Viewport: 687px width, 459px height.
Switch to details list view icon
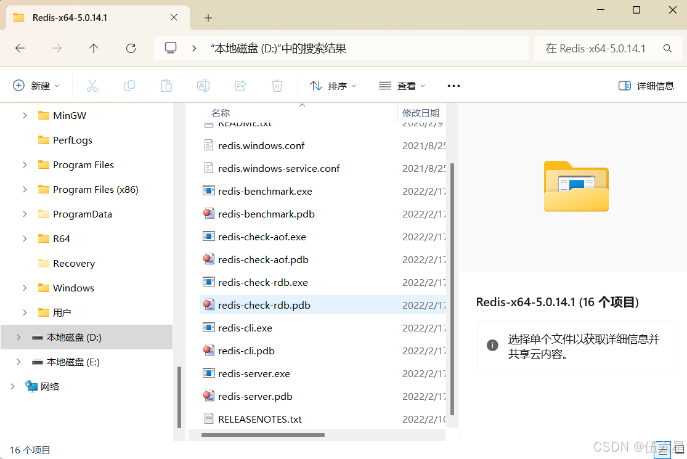662,450
